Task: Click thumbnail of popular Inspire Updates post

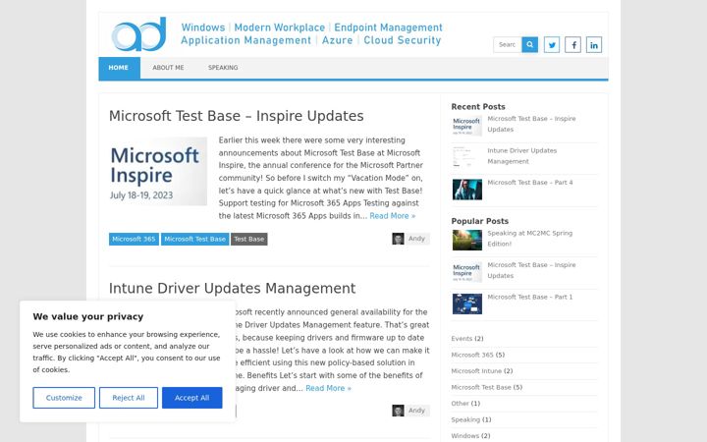Action: coord(467,272)
